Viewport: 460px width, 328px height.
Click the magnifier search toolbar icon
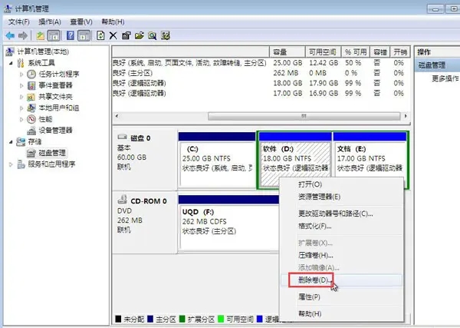pos(153,35)
